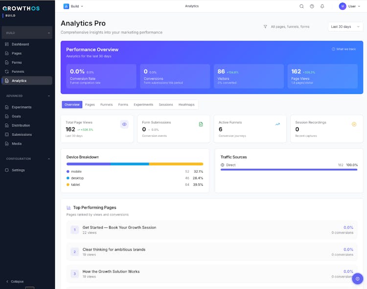This screenshot has height=289, width=367.
Task: Collapse the sidebar using Collapse button
Action: click(x=15, y=281)
